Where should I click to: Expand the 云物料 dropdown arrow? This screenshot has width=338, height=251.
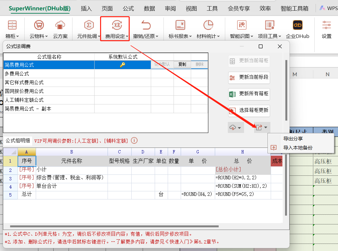(46, 36)
